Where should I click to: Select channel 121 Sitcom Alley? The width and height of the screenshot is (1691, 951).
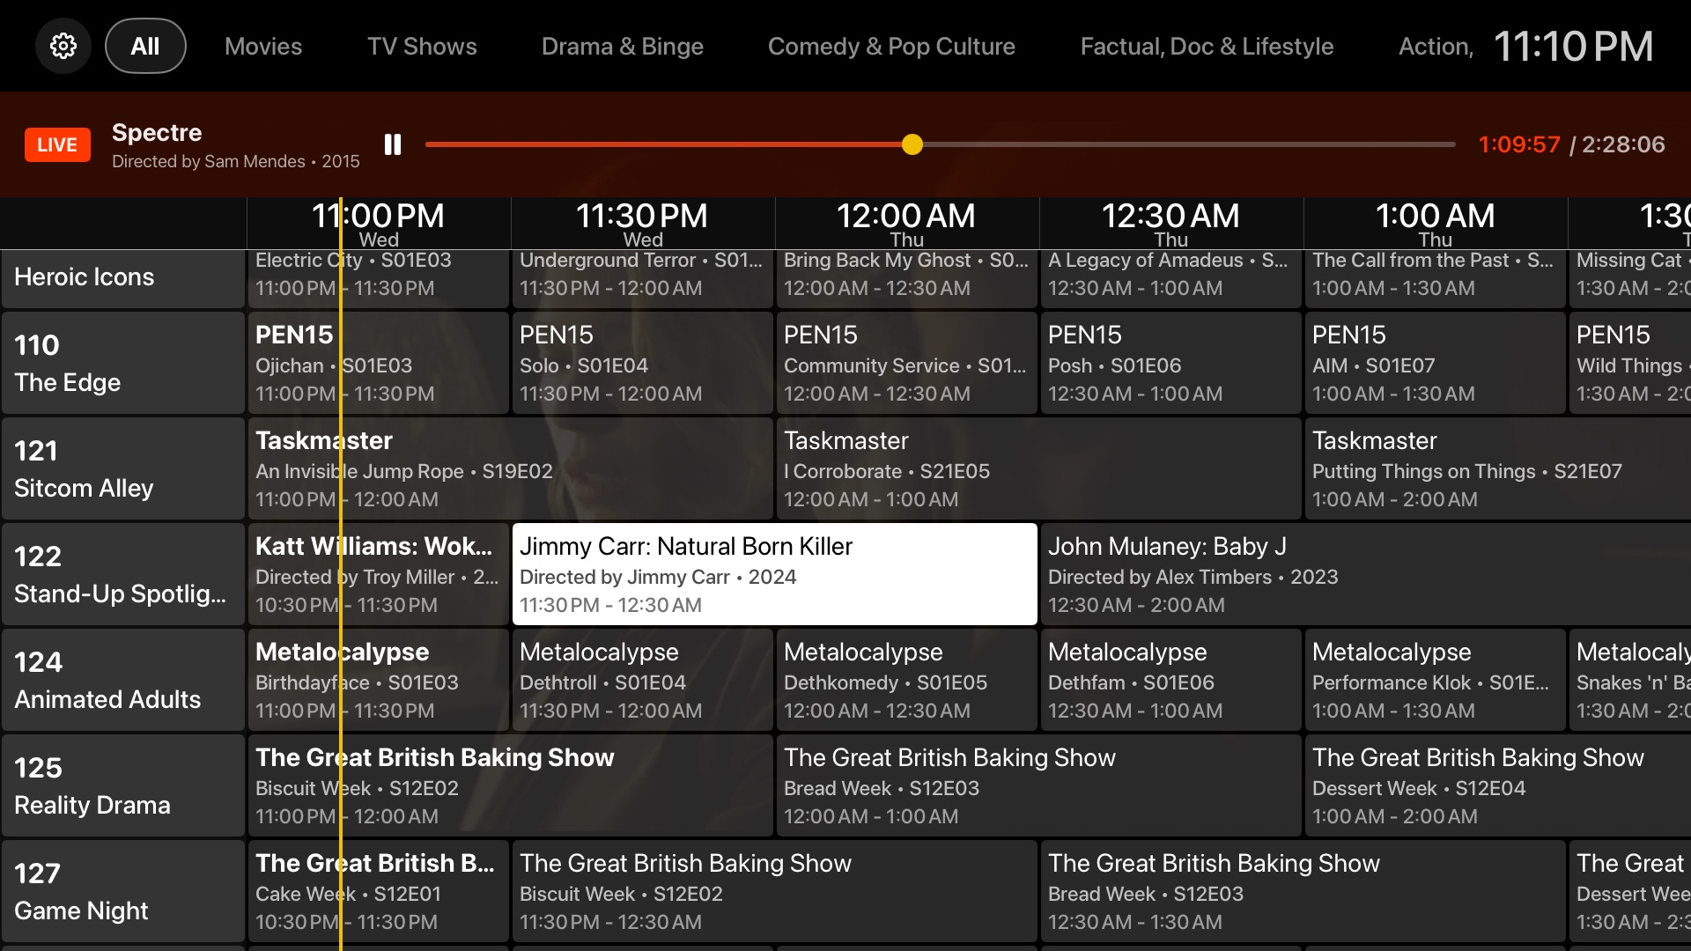click(x=123, y=468)
